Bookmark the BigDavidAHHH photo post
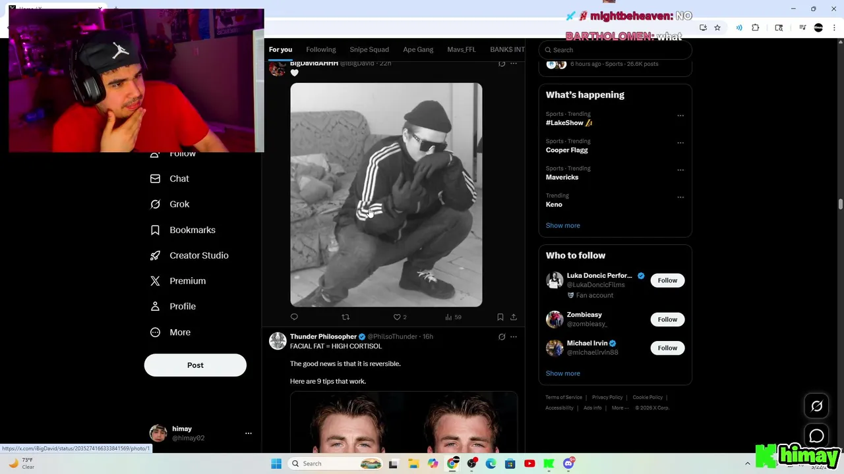The width and height of the screenshot is (844, 474). click(500, 317)
